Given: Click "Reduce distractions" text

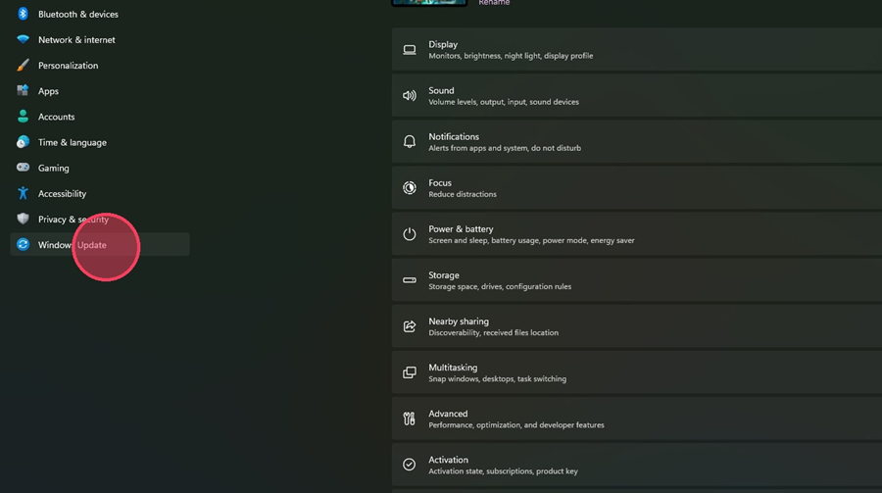Looking at the screenshot, I should pyautogui.click(x=463, y=194).
